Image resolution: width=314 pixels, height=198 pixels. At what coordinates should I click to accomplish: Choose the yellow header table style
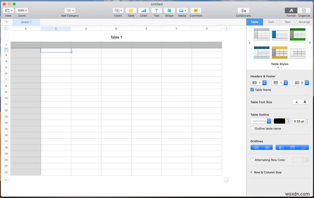[279, 53]
